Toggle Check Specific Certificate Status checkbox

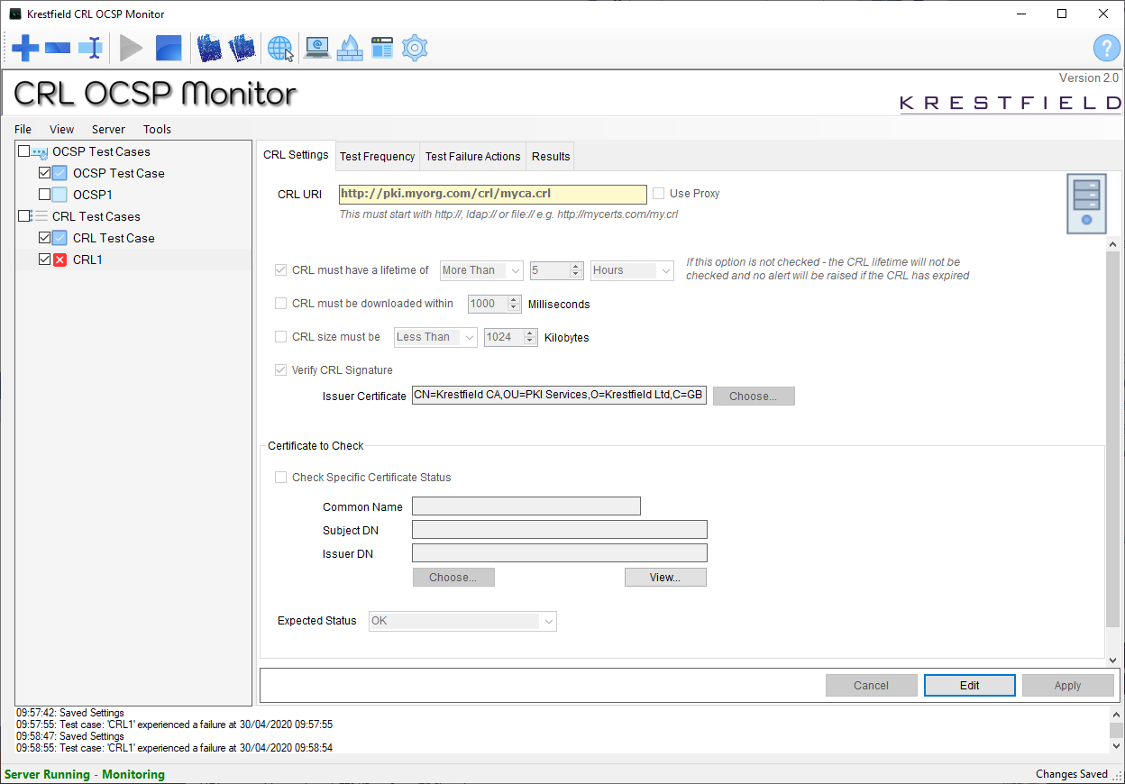click(x=280, y=478)
